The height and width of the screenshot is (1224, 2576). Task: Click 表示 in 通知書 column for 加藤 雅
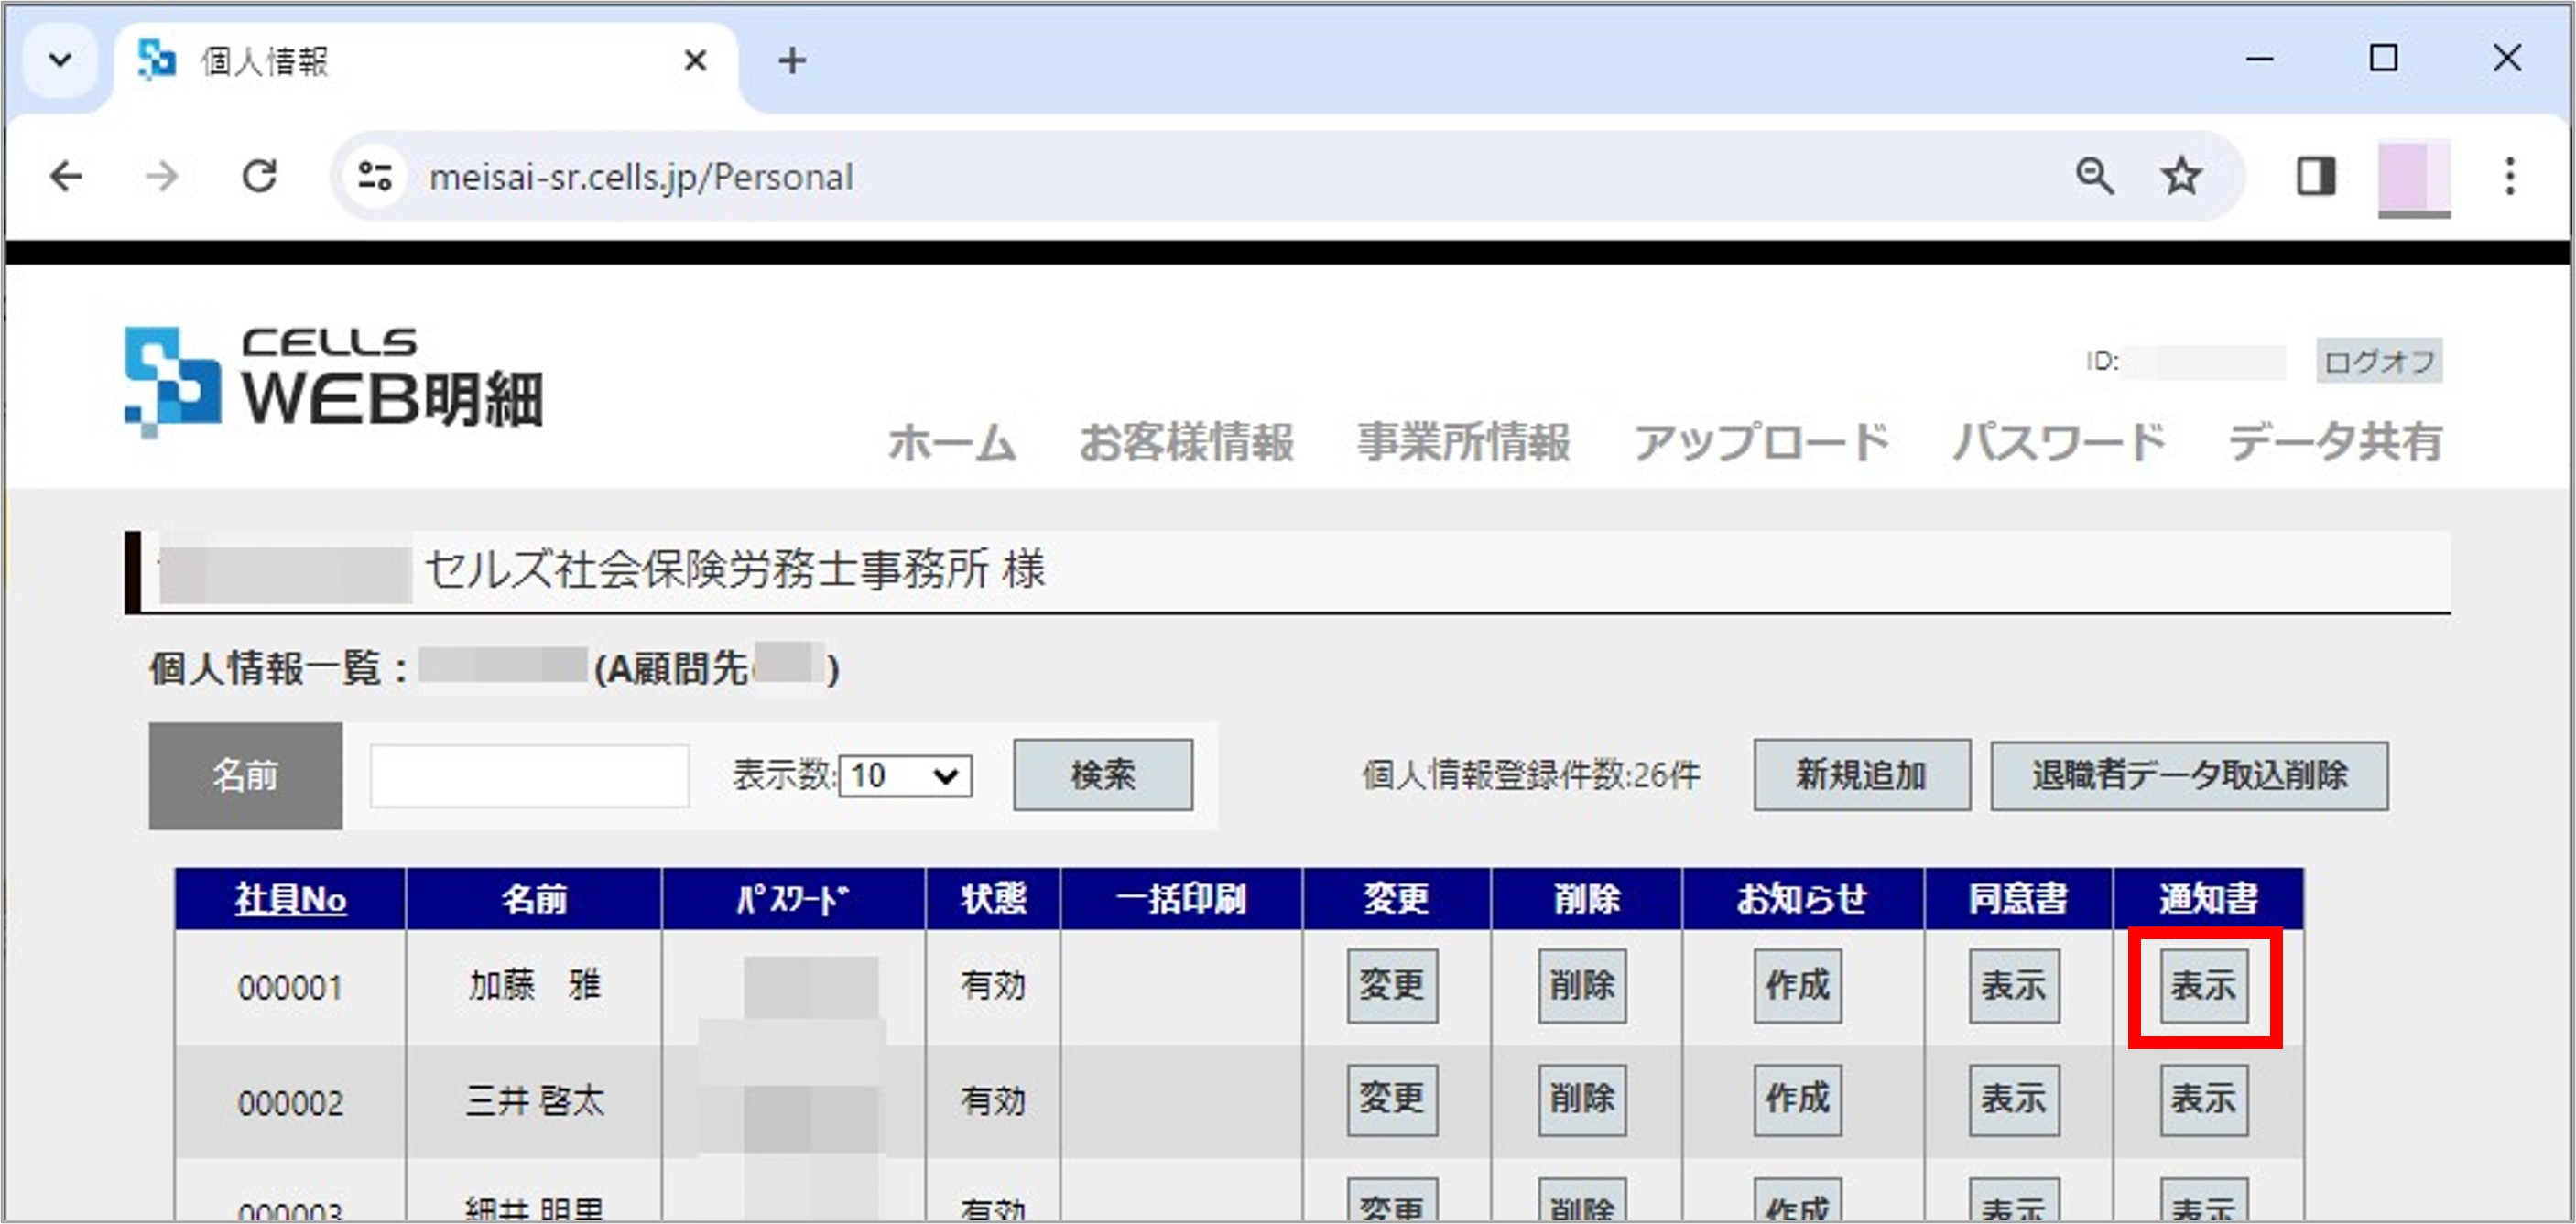click(x=2203, y=985)
